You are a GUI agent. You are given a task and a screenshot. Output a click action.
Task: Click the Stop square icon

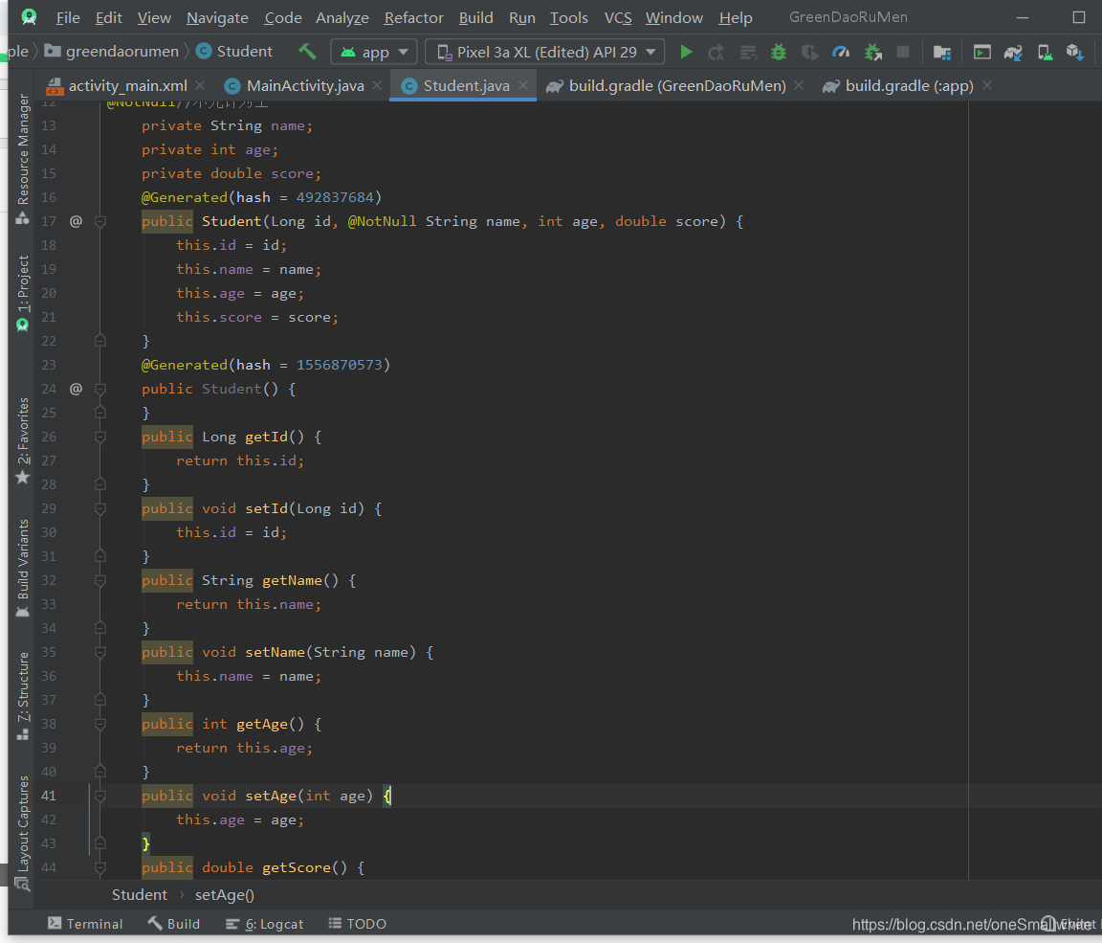point(903,52)
